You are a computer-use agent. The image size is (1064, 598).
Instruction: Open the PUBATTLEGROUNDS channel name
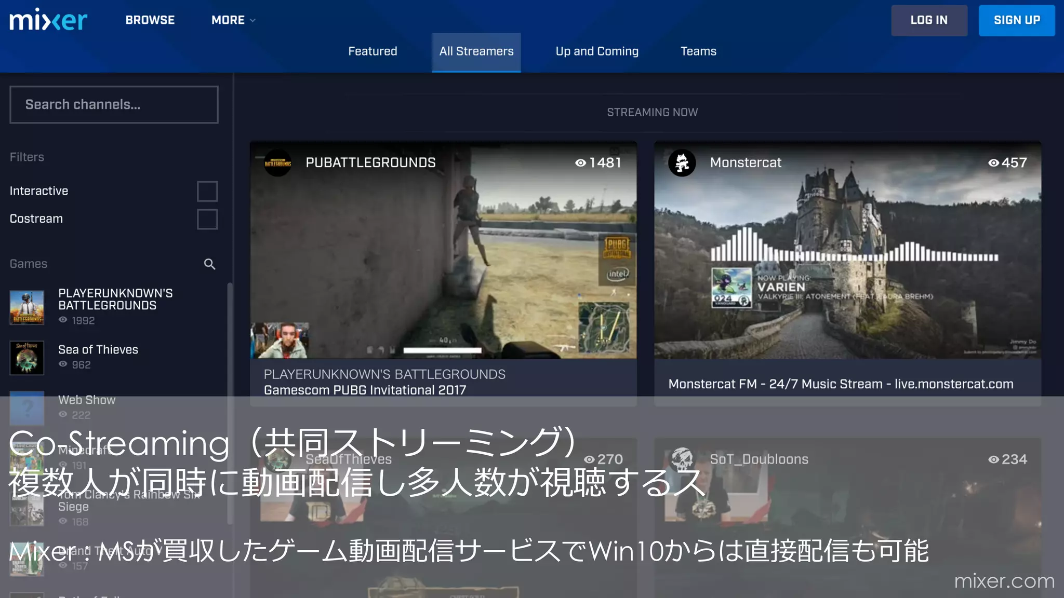point(370,162)
